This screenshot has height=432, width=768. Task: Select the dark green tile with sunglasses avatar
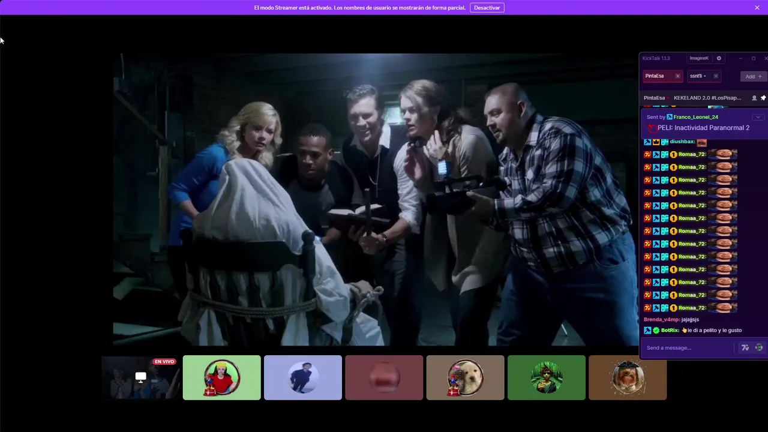pyautogui.click(x=547, y=377)
